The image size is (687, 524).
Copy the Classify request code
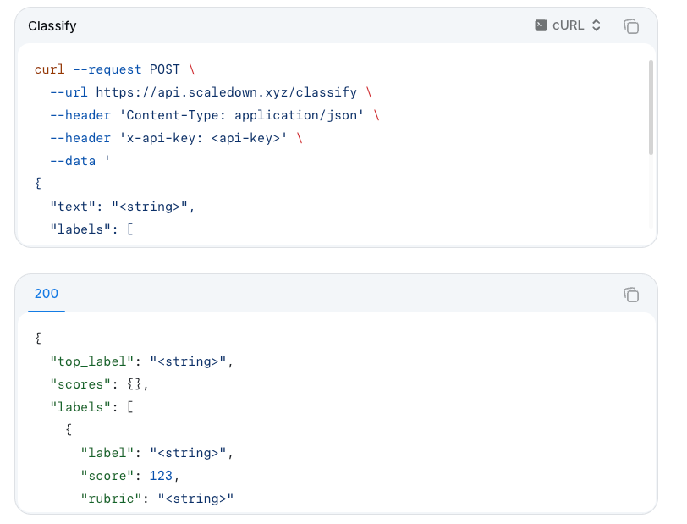point(631,26)
